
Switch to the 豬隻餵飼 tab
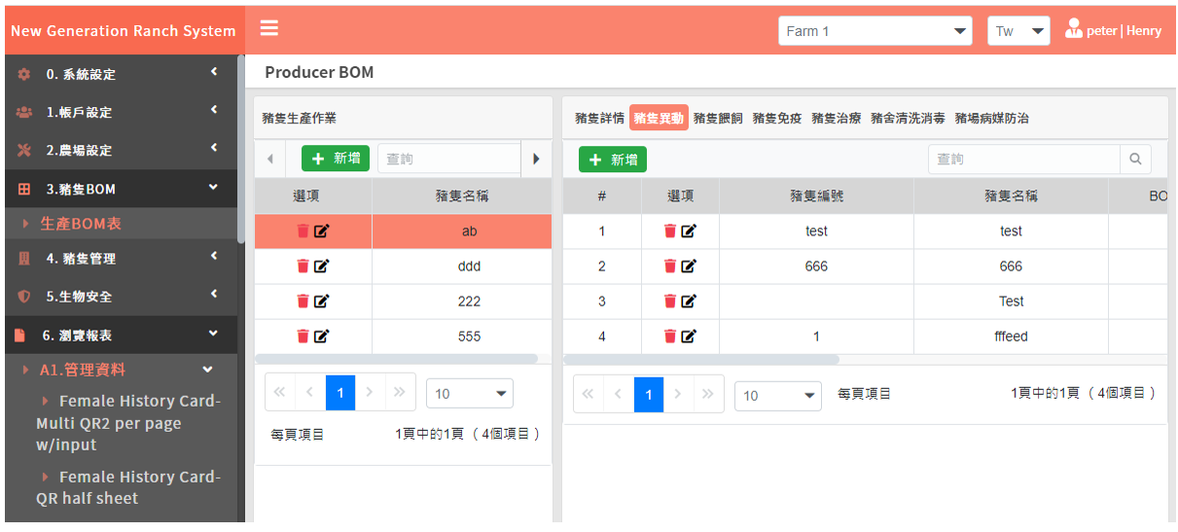click(718, 118)
